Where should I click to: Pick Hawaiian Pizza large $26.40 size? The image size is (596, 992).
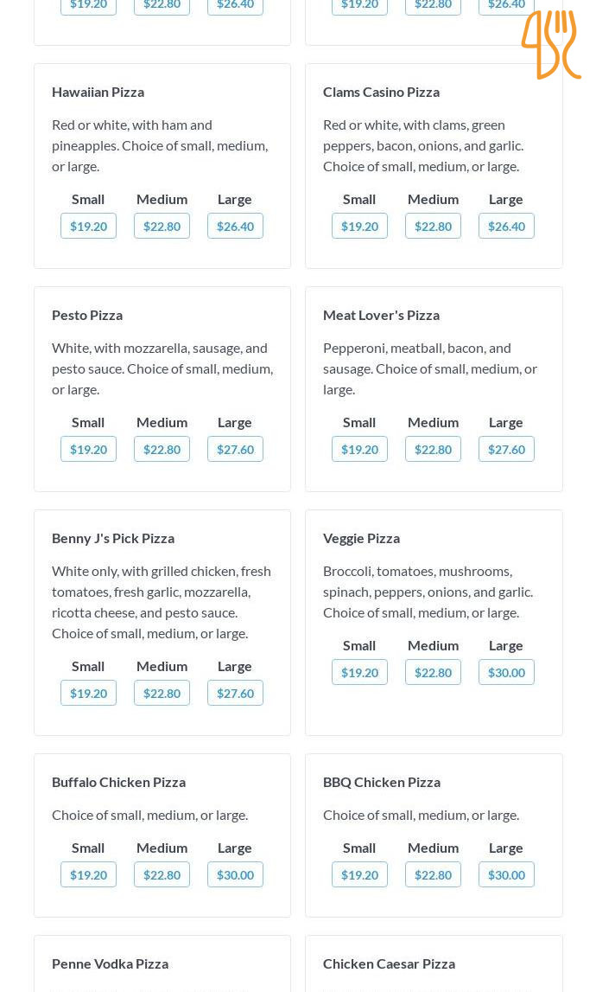(x=235, y=227)
